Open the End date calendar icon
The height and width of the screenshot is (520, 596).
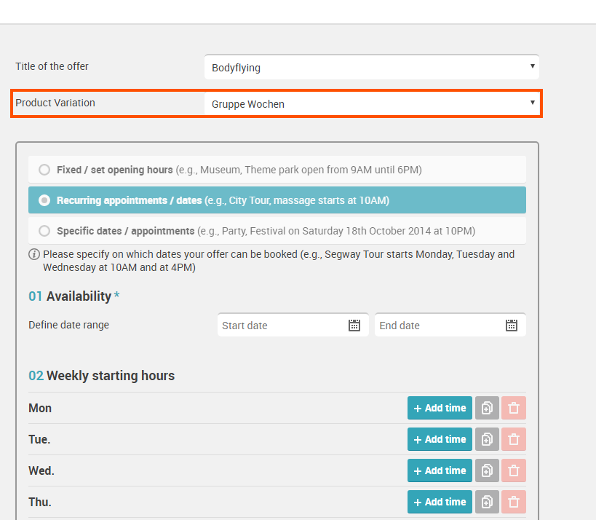point(512,326)
